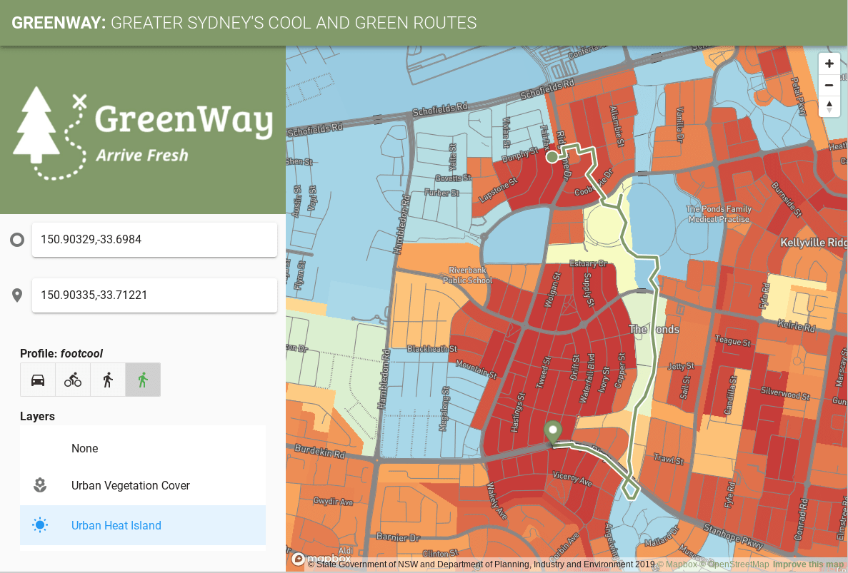Click the Mapbox logo

click(321, 558)
